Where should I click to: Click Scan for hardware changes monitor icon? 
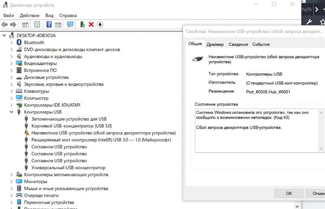(x=70, y=25)
